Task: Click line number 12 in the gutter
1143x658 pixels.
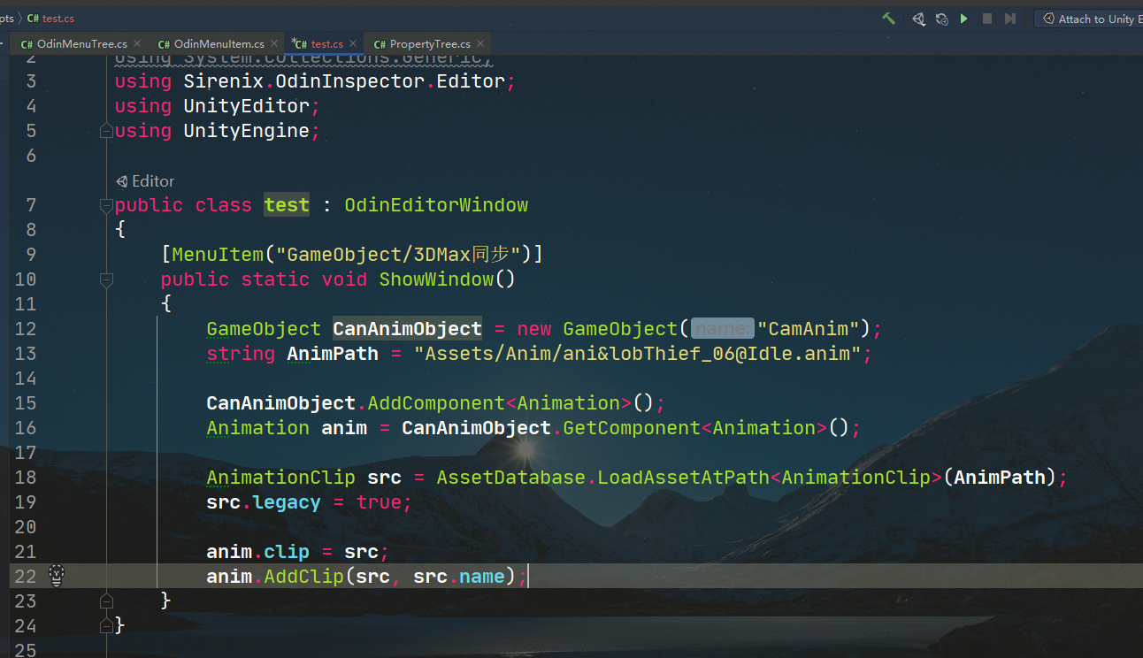Action: click(x=27, y=329)
